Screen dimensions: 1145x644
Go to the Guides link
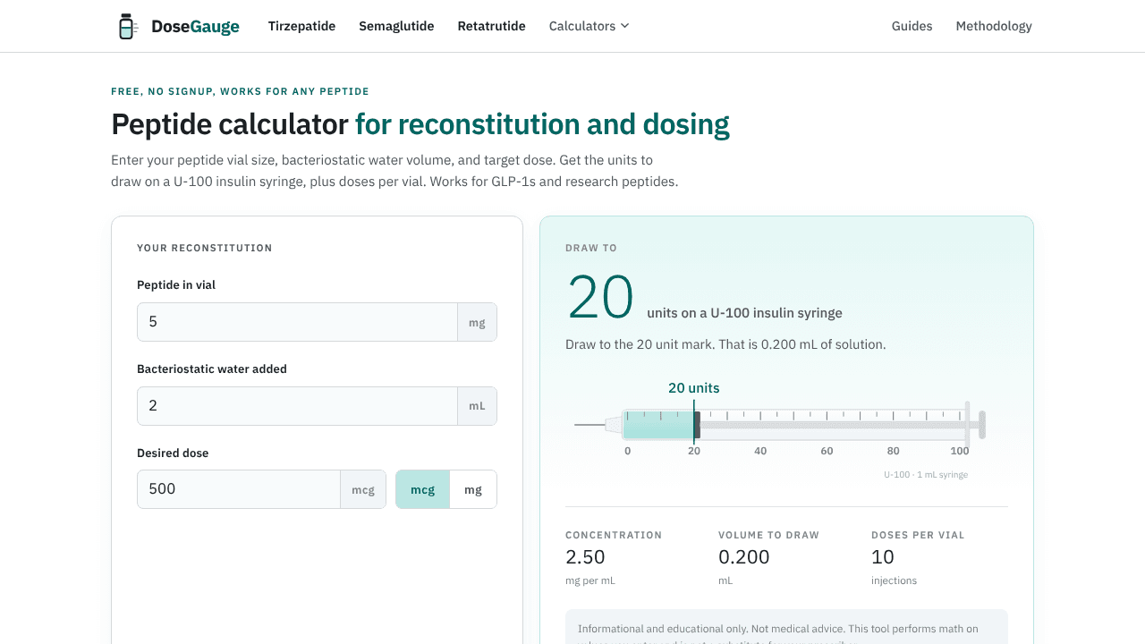tap(912, 26)
